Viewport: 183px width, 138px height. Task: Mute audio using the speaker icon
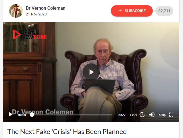click(152, 115)
